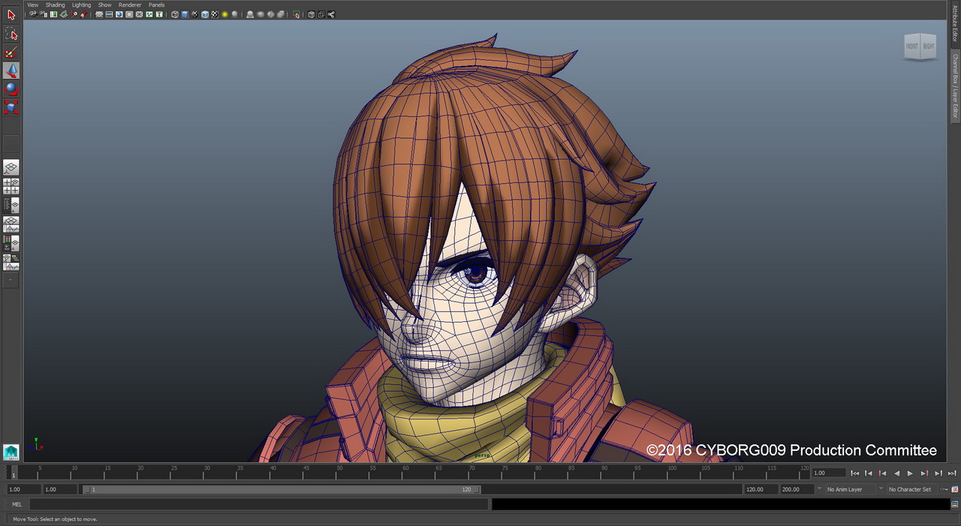Viewport: 961px width, 526px height.
Task: Expand the quick layout arrow below layouts
Action: (11, 280)
